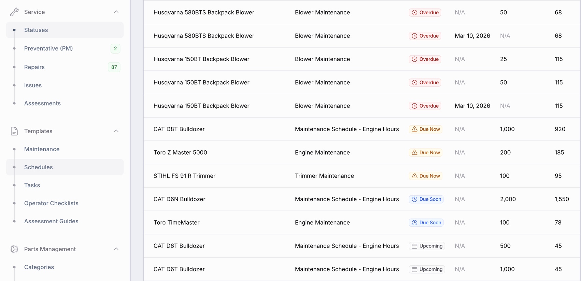Click Due Now badge for CAT D8T Bulldozer

point(426,129)
